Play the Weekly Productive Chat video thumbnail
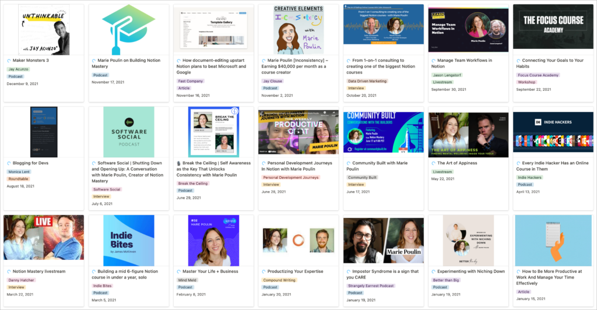This screenshot has height=310, width=597. tap(298, 132)
